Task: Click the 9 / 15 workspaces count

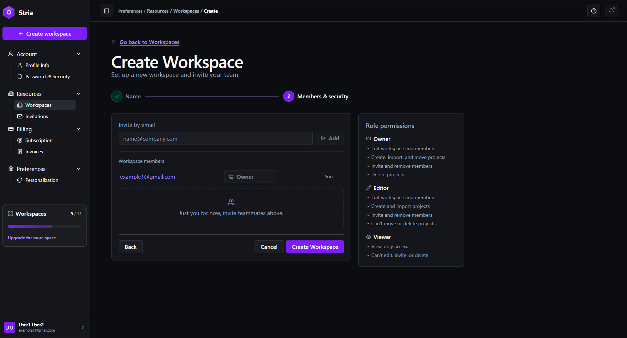Action: (x=76, y=214)
